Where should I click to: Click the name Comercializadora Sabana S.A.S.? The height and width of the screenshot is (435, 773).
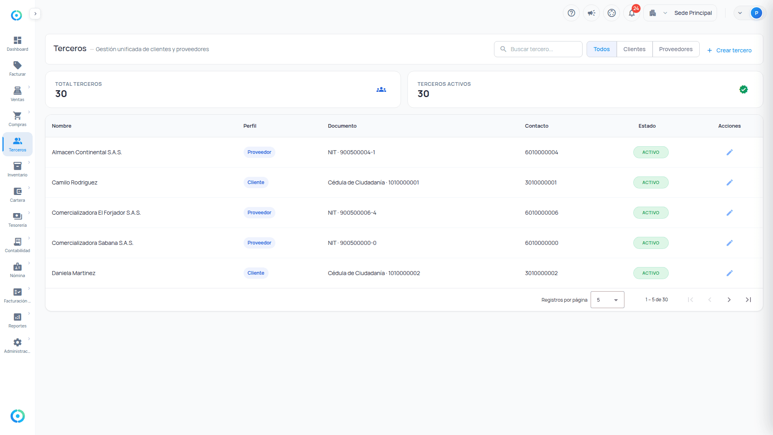click(x=93, y=243)
